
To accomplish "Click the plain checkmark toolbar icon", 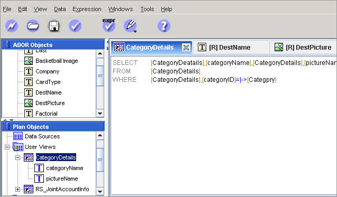I will (x=75, y=26).
